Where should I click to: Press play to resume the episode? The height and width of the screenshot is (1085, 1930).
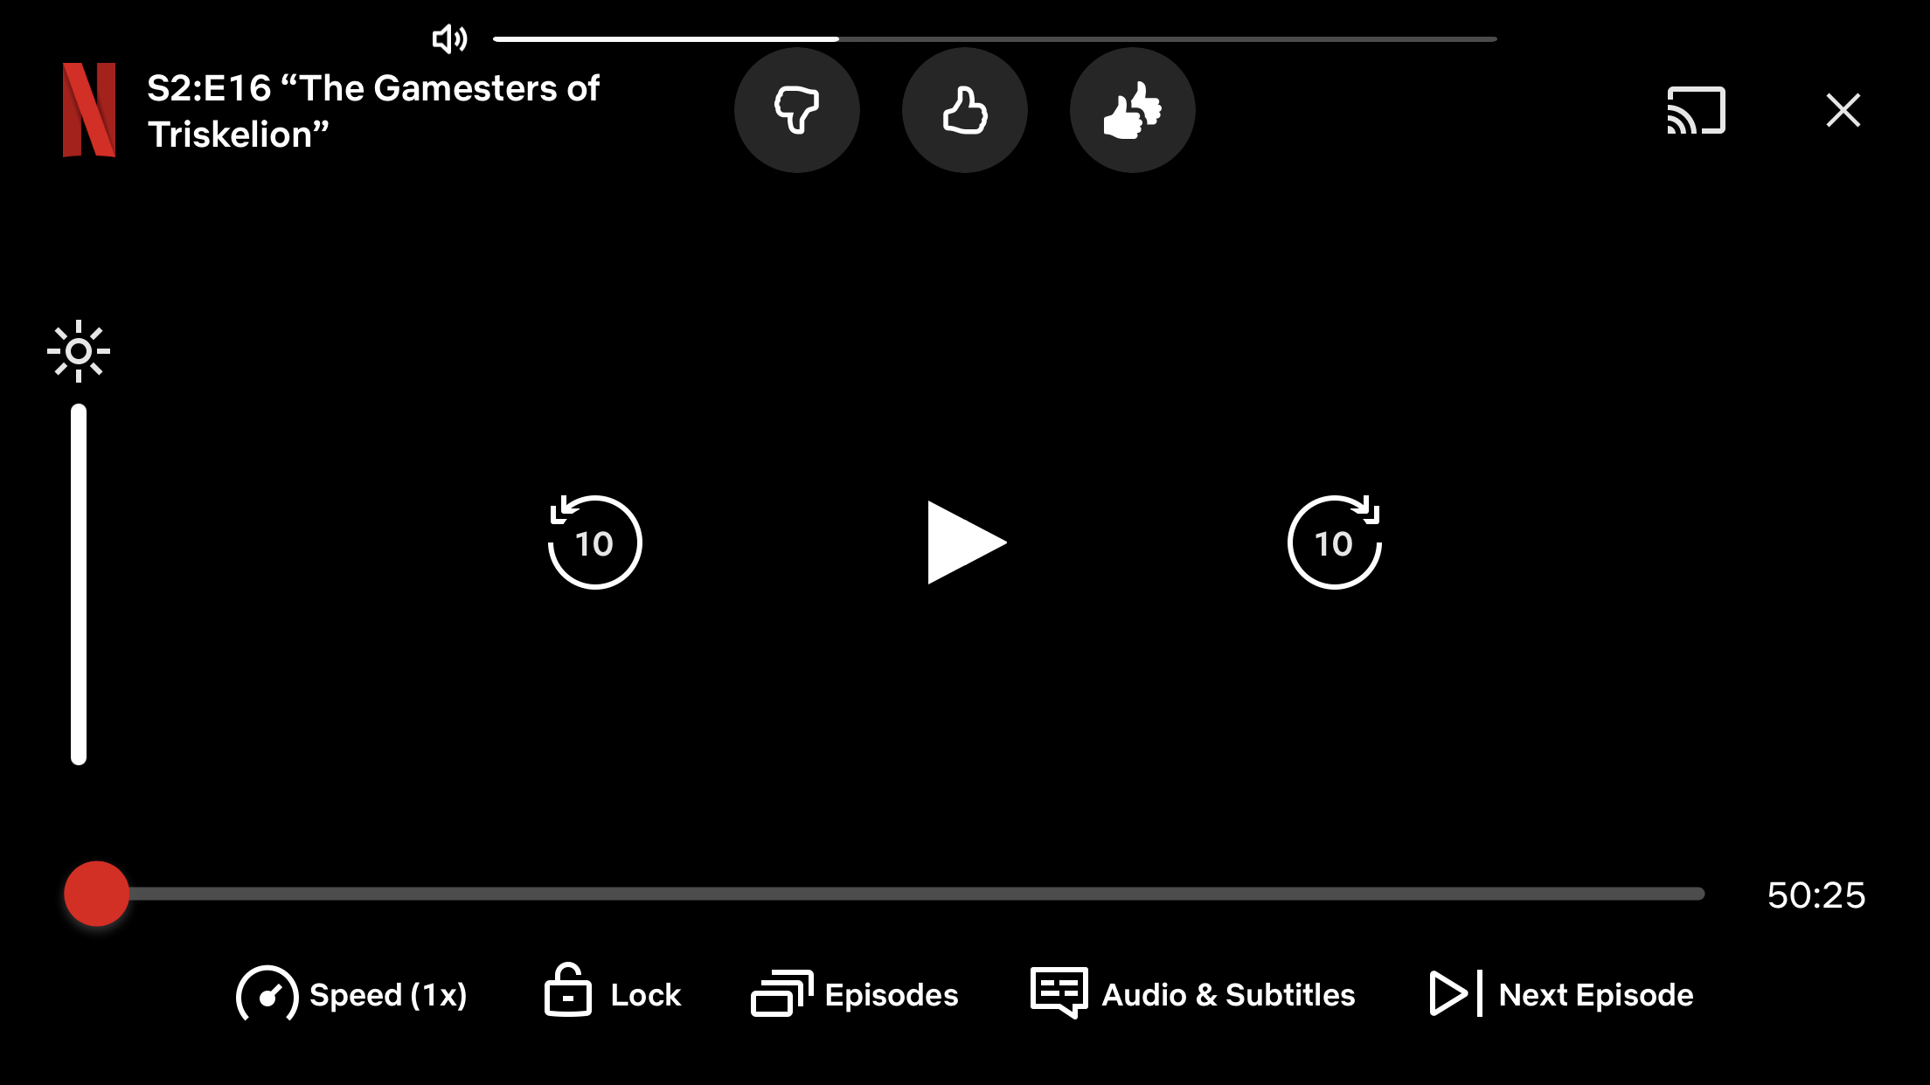[965, 542]
